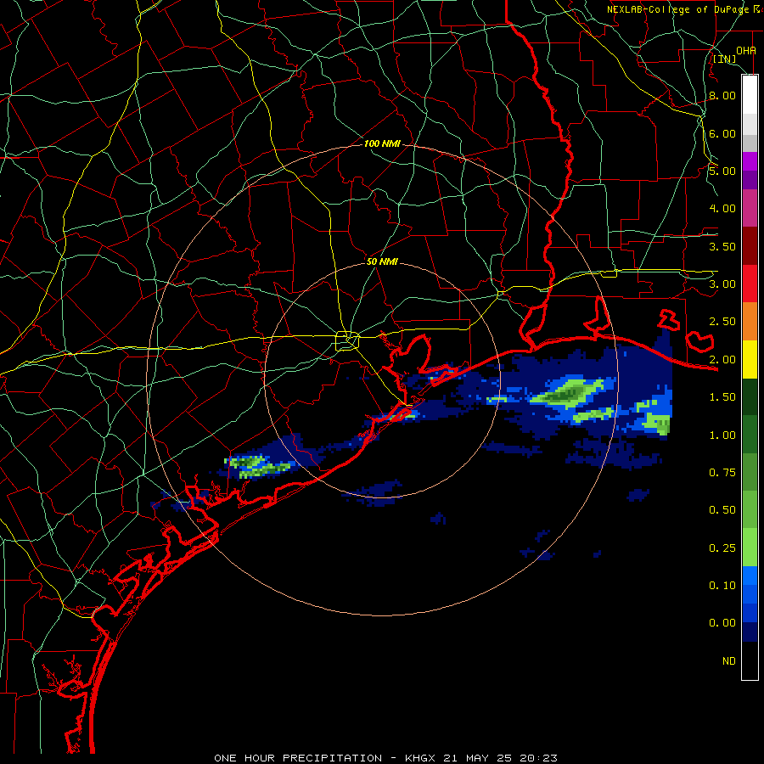Select the 8.00 legend value
The image size is (764, 764).
pyautogui.click(x=722, y=95)
